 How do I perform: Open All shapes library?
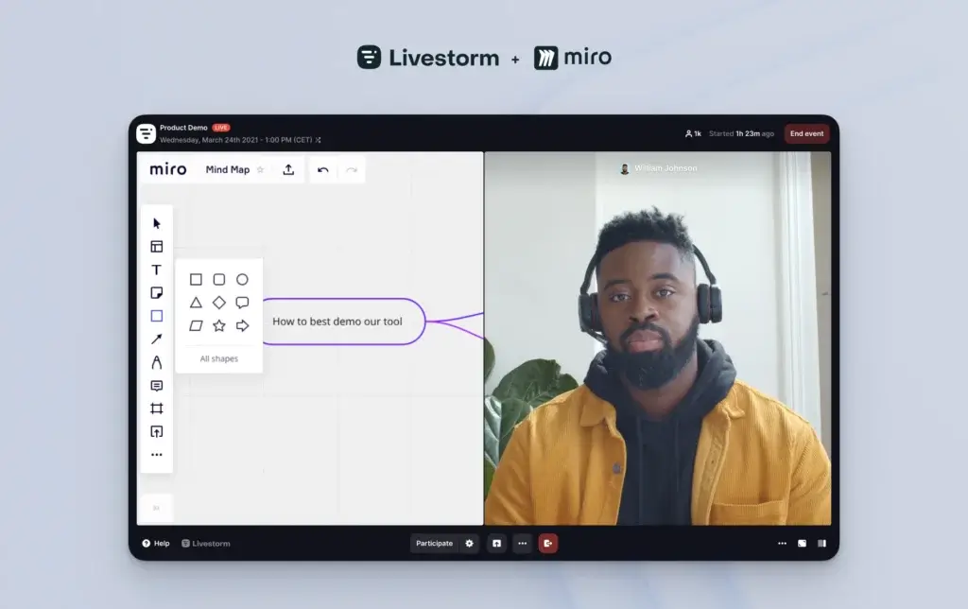coord(219,358)
